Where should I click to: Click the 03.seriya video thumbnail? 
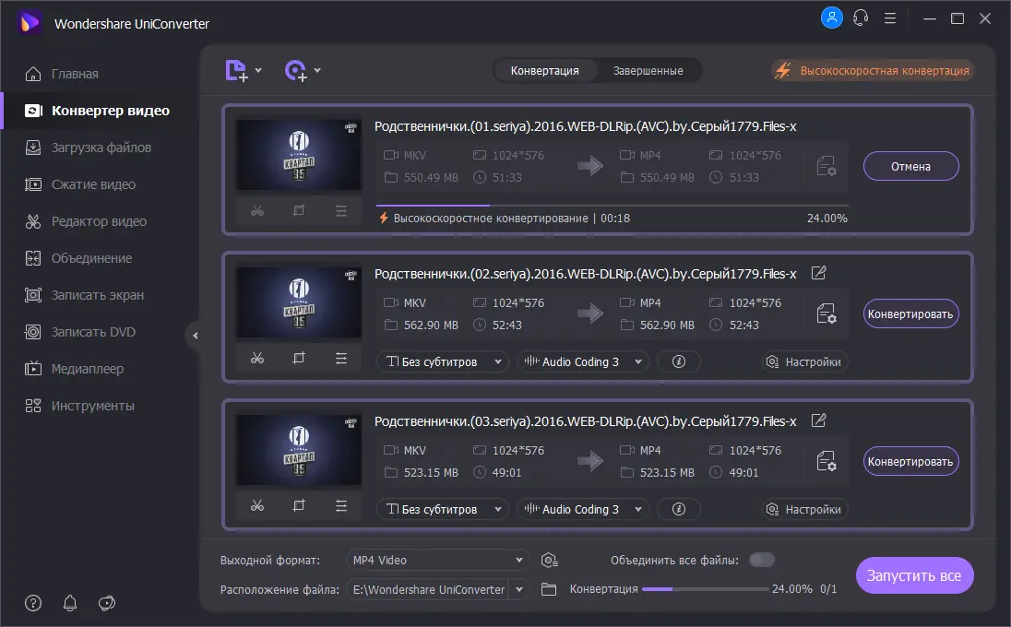(x=299, y=450)
